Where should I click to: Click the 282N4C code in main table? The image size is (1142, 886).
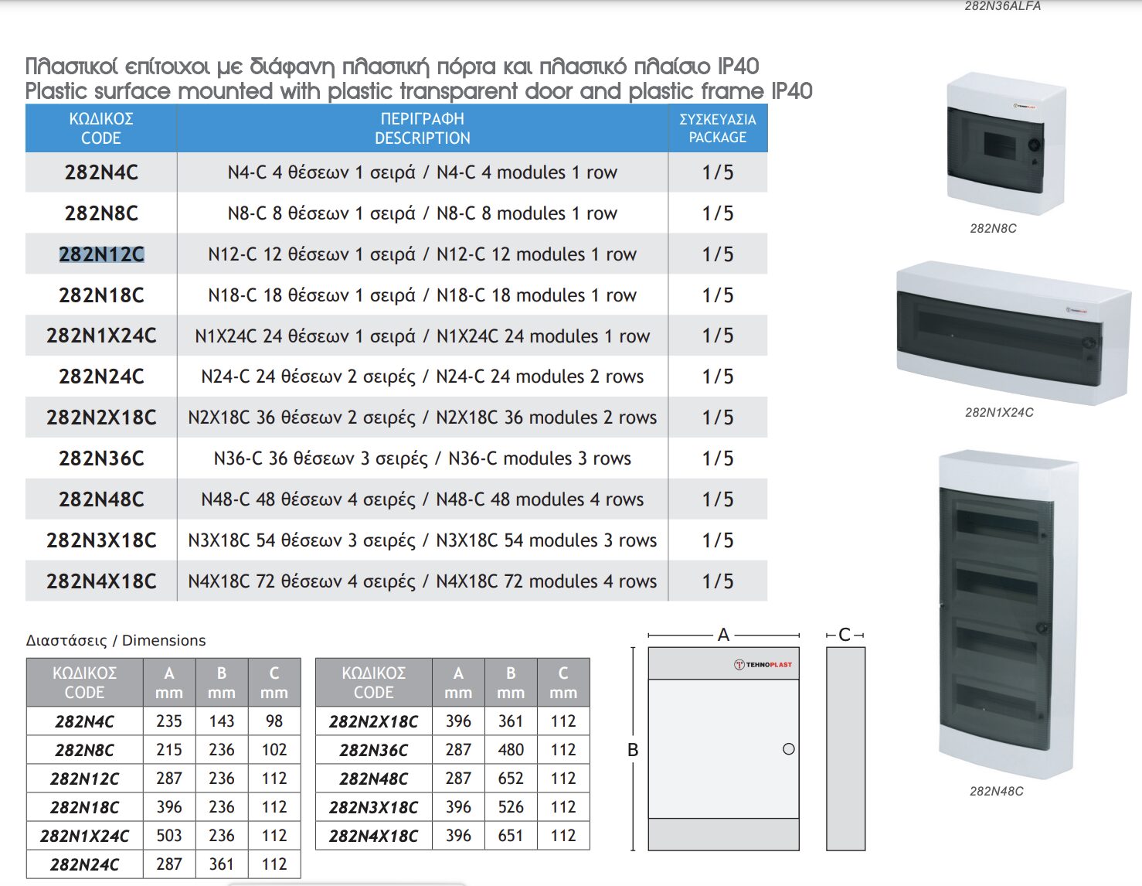coord(101,172)
